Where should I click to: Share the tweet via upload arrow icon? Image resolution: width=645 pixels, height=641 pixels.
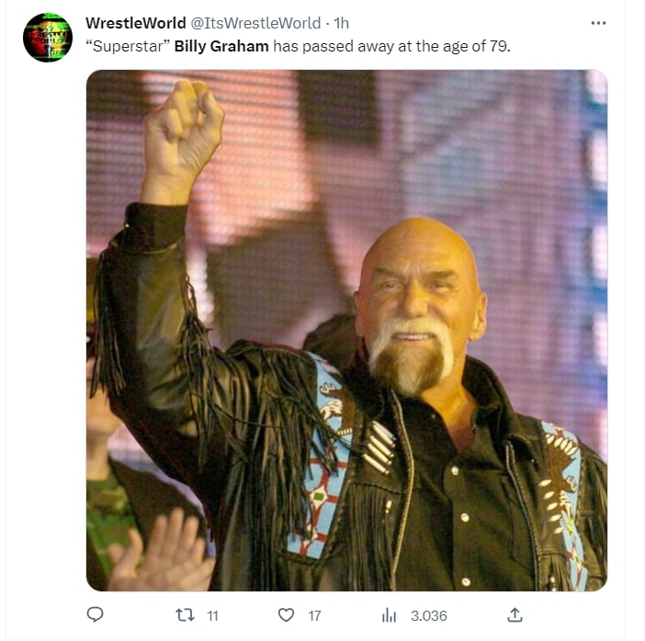(515, 615)
